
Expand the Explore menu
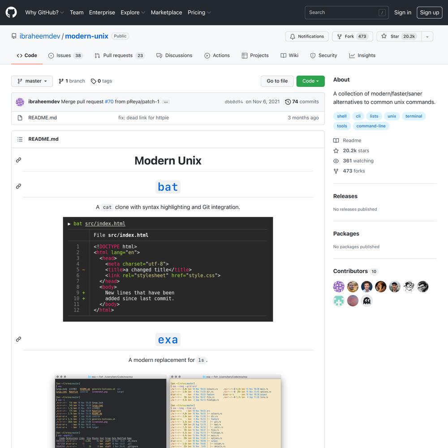click(133, 13)
